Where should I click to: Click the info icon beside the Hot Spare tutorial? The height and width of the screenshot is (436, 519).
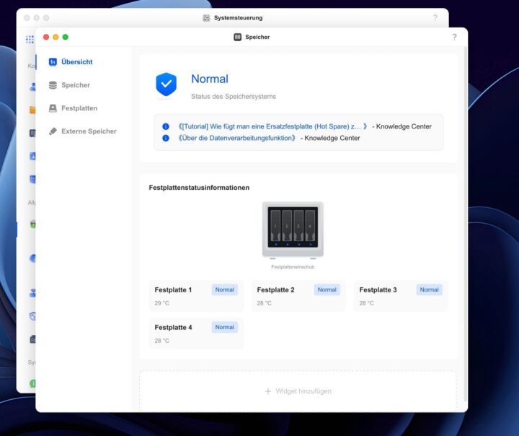pyautogui.click(x=166, y=126)
